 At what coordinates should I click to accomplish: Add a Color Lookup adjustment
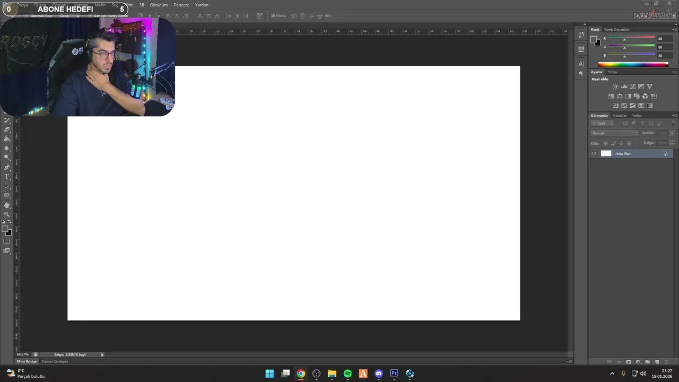click(x=654, y=96)
